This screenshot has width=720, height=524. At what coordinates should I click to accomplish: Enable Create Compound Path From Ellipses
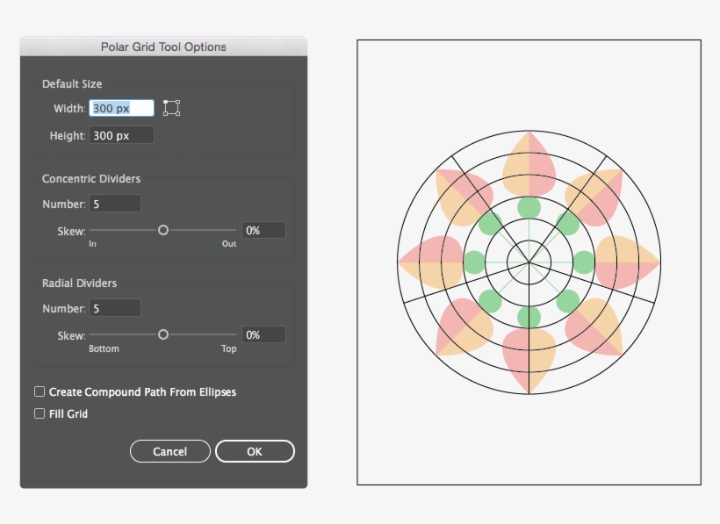tap(39, 391)
